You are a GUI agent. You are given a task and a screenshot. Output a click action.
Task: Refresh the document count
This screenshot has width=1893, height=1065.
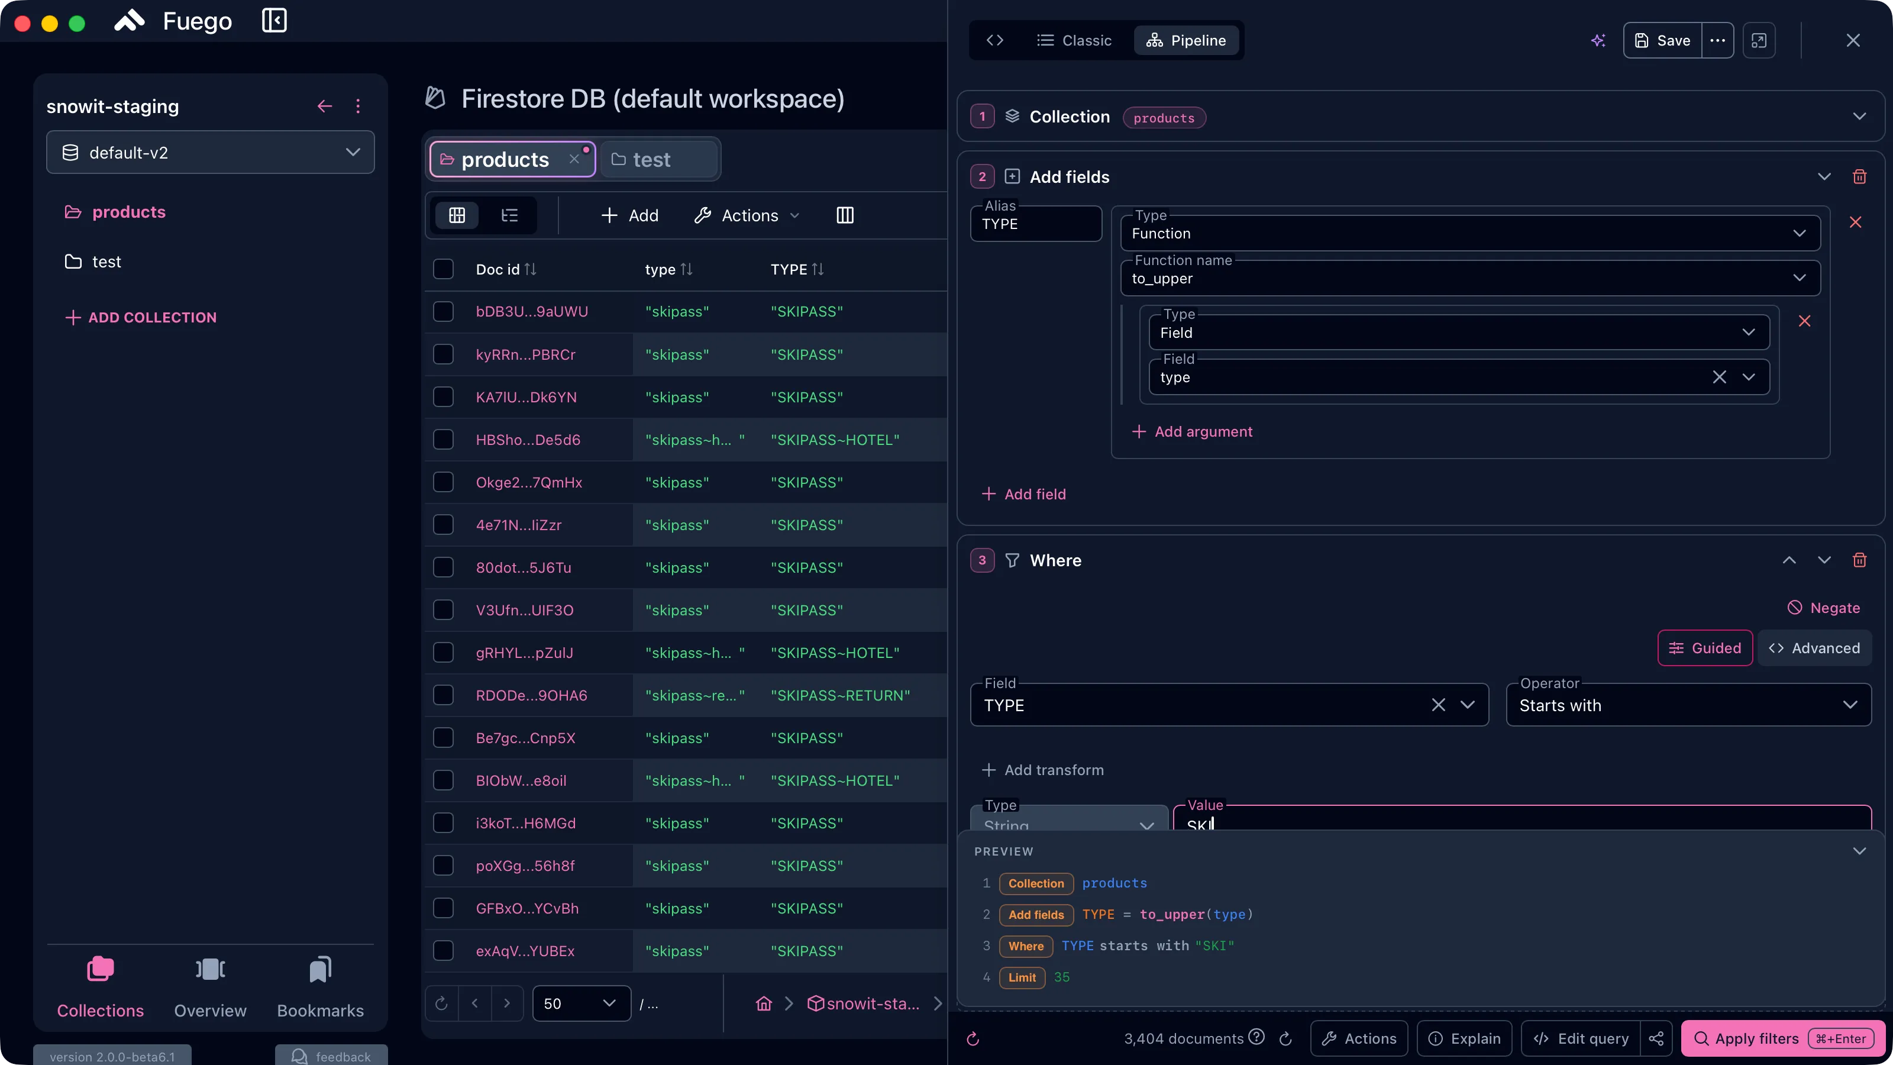1285,1038
